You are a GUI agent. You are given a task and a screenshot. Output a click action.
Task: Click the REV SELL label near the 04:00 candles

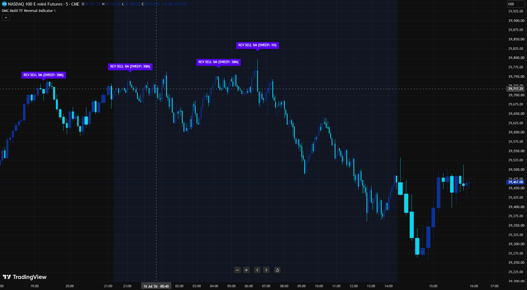click(x=218, y=62)
